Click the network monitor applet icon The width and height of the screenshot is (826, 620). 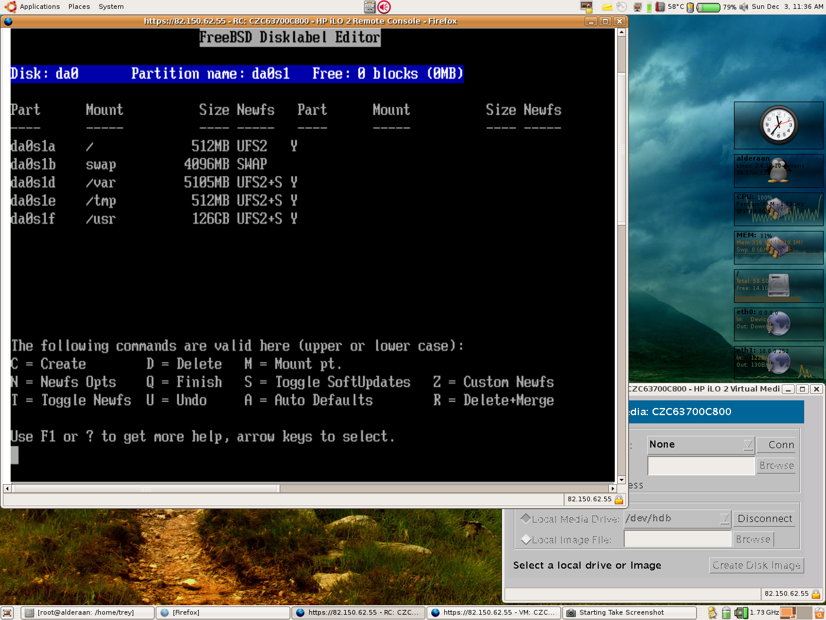(638, 7)
